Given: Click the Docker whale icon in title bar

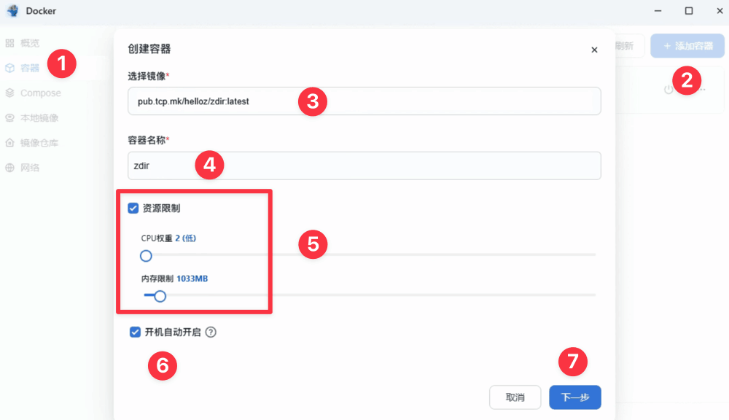Looking at the screenshot, I should tap(12, 11).
